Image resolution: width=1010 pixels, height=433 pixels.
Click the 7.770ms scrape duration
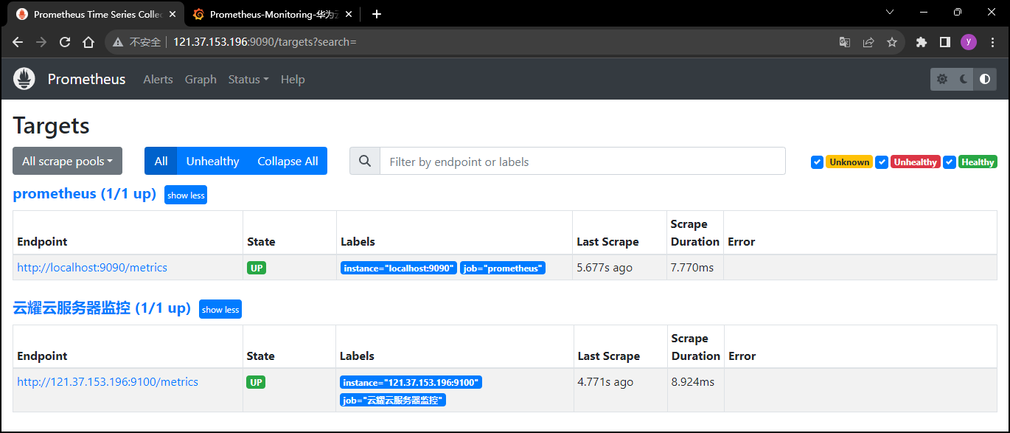point(692,267)
